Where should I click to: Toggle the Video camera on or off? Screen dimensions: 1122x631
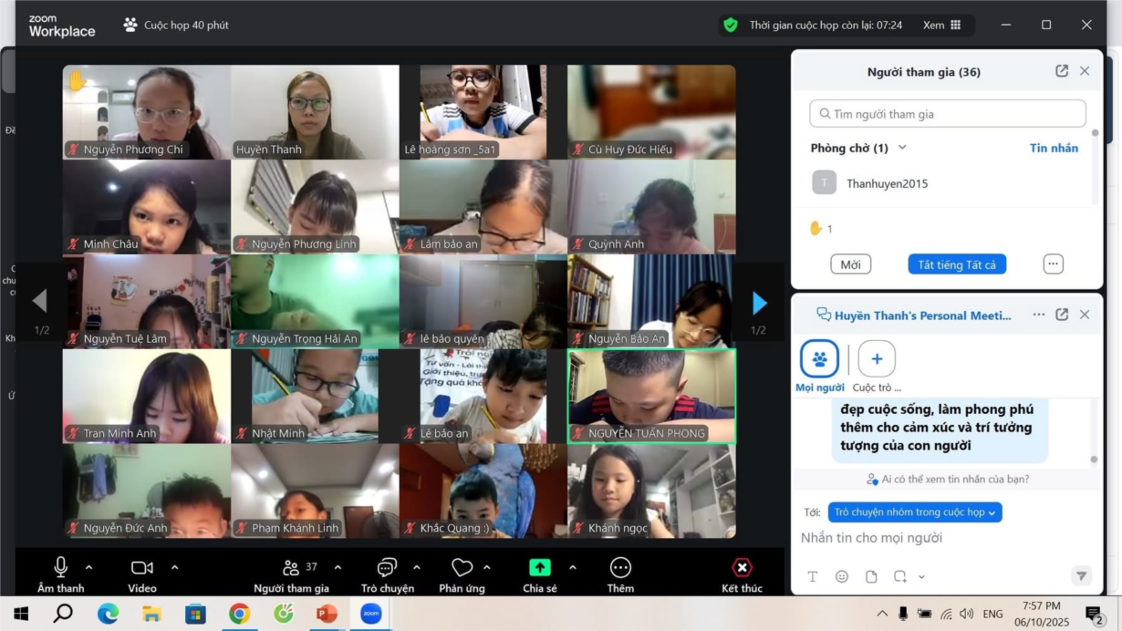click(x=141, y=567)
